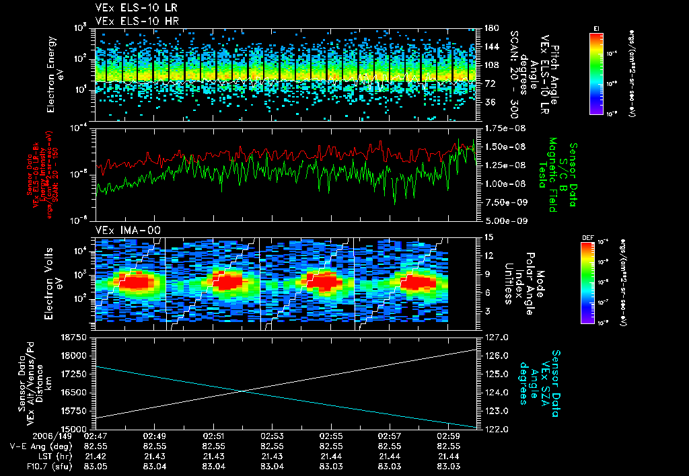Click the 7.50e-09 magnetic field tick

pos(505,202)
